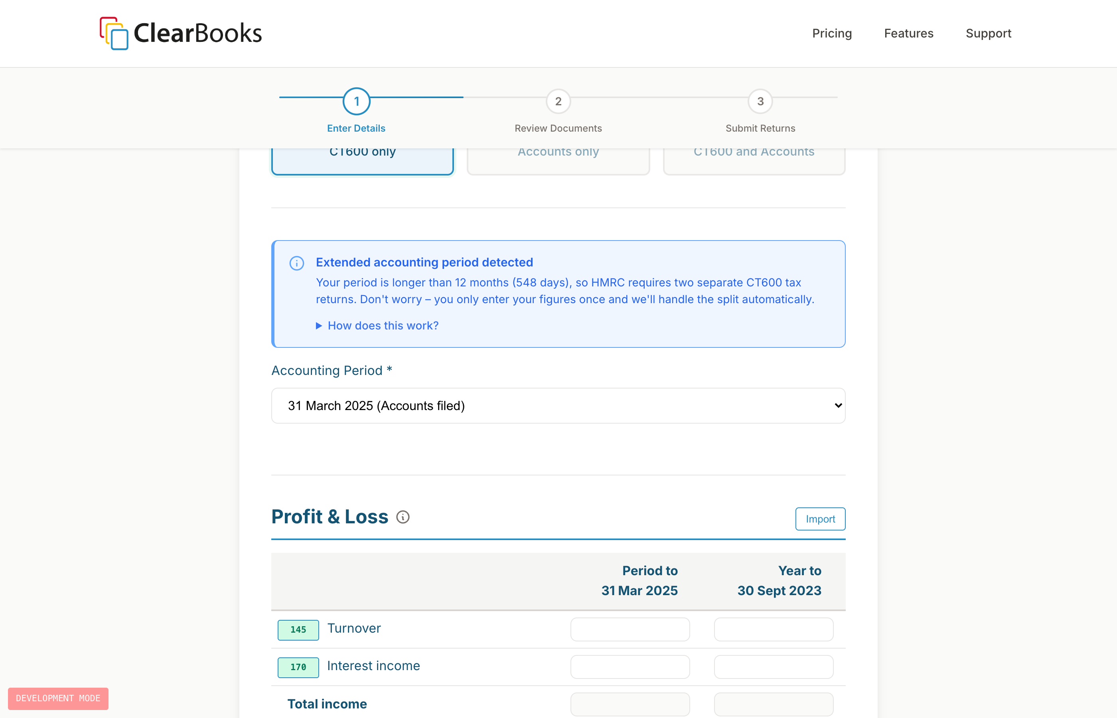Click the Development Mode badge
Screen dimensions: 1117x718
58,698
